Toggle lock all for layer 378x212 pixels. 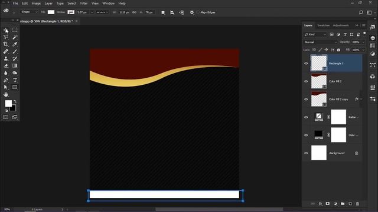click(338, 49)
